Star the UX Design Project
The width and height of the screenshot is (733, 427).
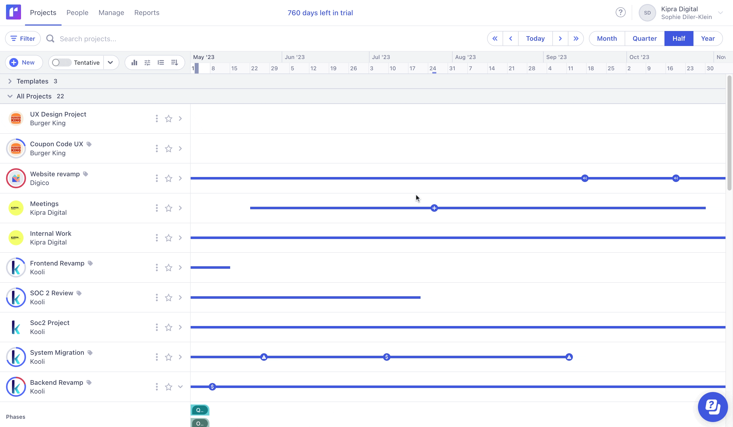tap(168, 118)
